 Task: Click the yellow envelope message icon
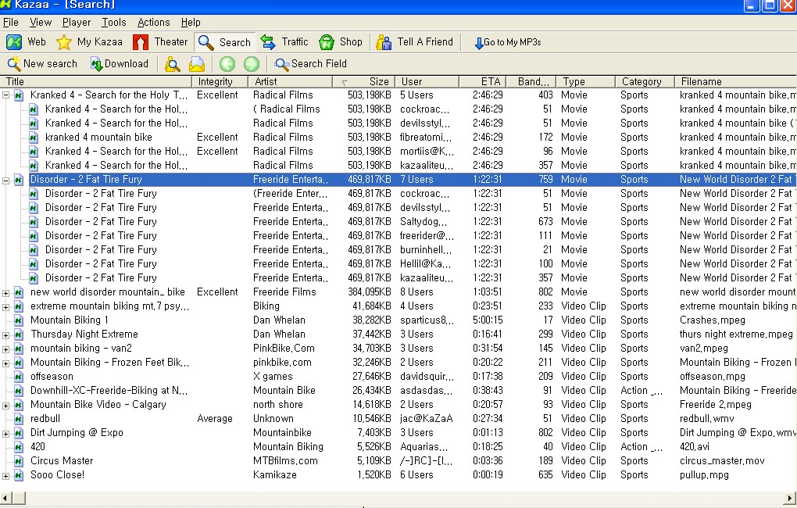(x=197, y=64)
